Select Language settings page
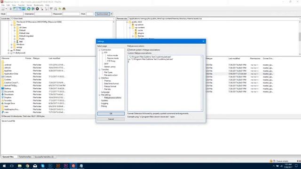The height and width of the screenshot is (169, 301). [x=105, y=92]
